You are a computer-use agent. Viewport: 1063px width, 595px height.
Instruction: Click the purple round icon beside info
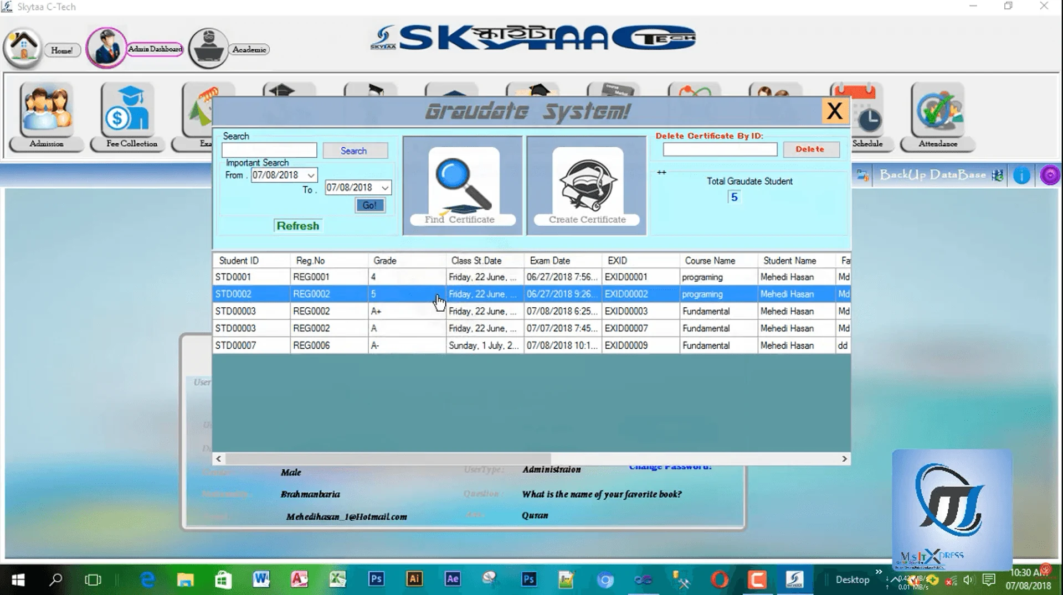(x=1049, y=175)
